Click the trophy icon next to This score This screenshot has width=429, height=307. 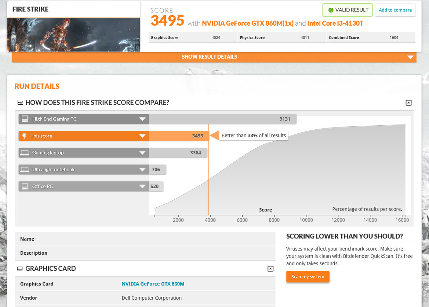click(24, 136)
